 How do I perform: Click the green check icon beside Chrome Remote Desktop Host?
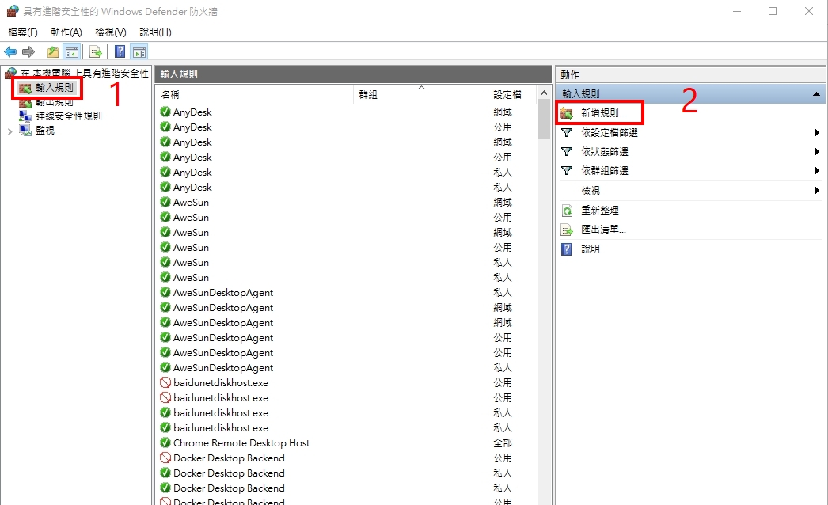point(165,442)
